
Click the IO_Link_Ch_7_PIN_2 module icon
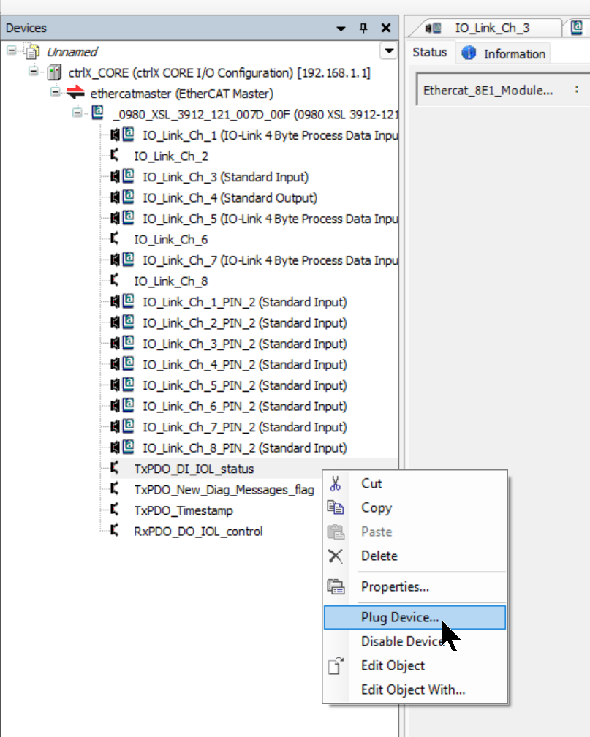click(x=122, y=426)
